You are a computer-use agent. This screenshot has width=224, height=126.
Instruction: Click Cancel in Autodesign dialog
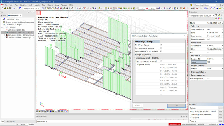click(138, 106)
